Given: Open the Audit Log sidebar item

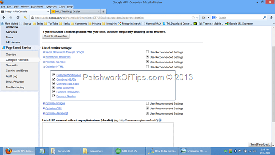Looking at the screenshot, I should coord(12,76).
